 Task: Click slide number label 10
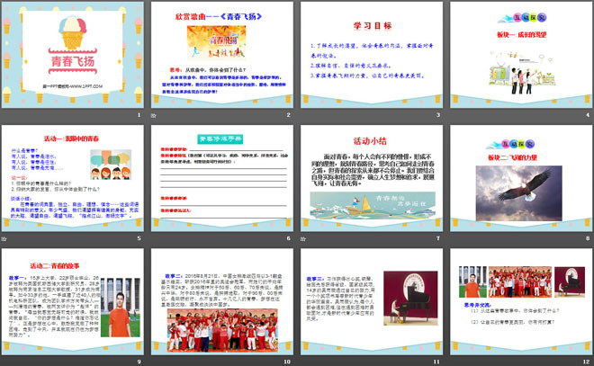[287, 362]
